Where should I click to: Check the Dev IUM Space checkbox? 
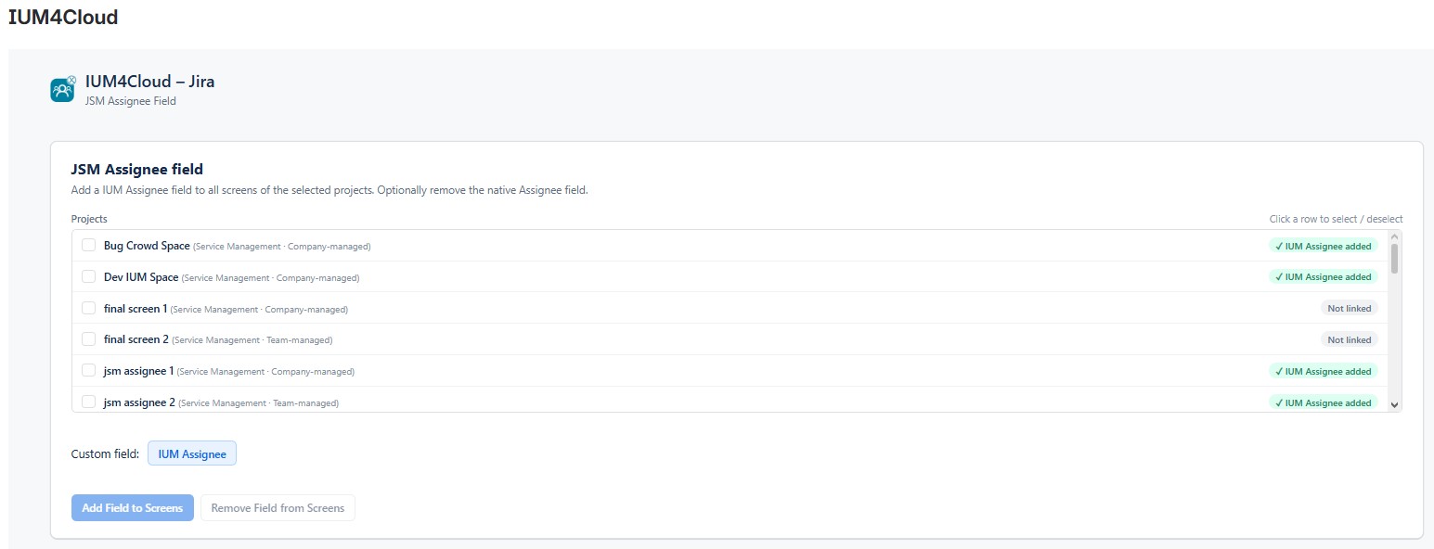[88, 277]
